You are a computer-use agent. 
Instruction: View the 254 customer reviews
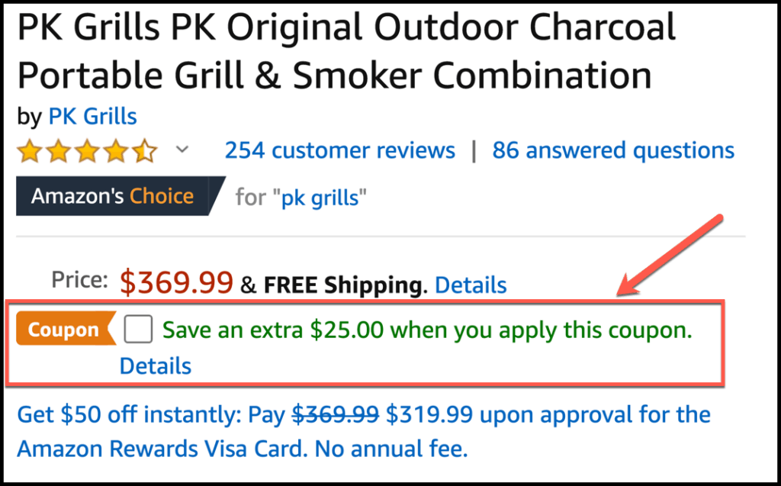(340, 150)
